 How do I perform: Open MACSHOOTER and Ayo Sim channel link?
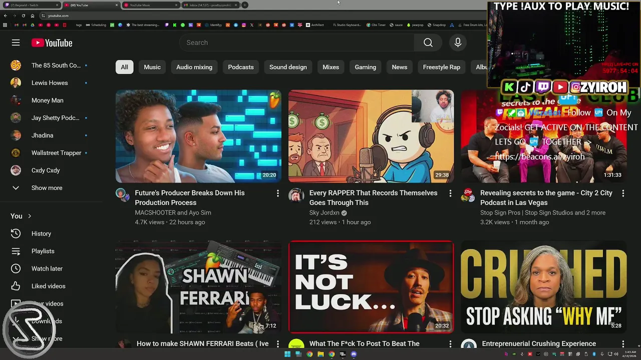pos(173,212)
